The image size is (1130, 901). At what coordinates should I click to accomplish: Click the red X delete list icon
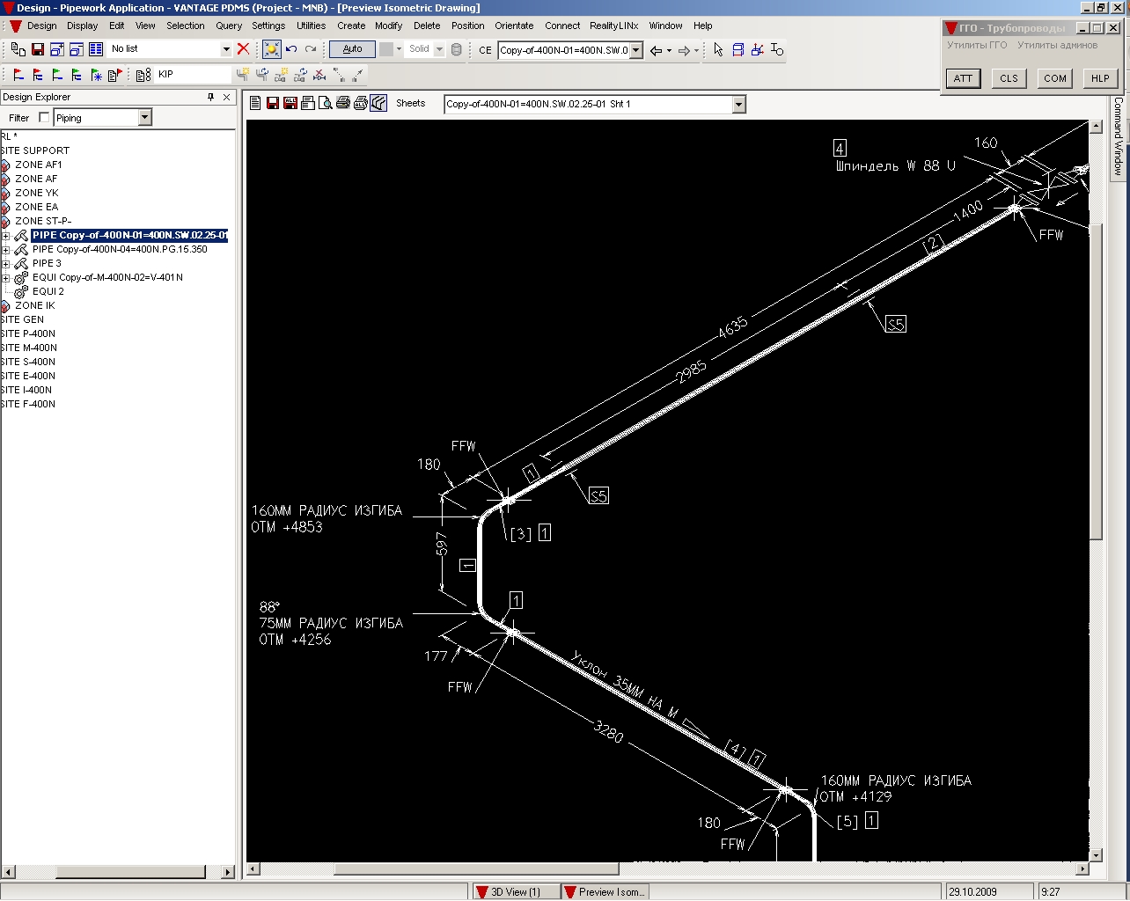244,49
